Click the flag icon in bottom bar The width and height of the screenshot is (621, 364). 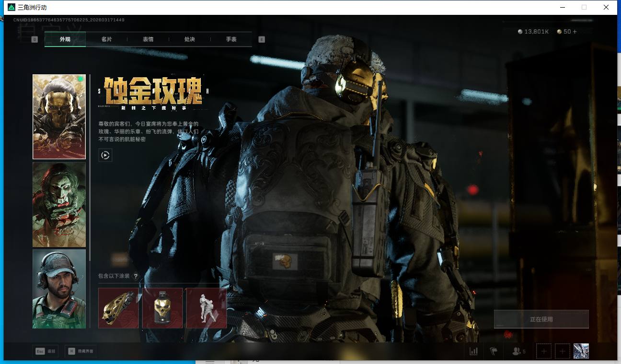494,352
